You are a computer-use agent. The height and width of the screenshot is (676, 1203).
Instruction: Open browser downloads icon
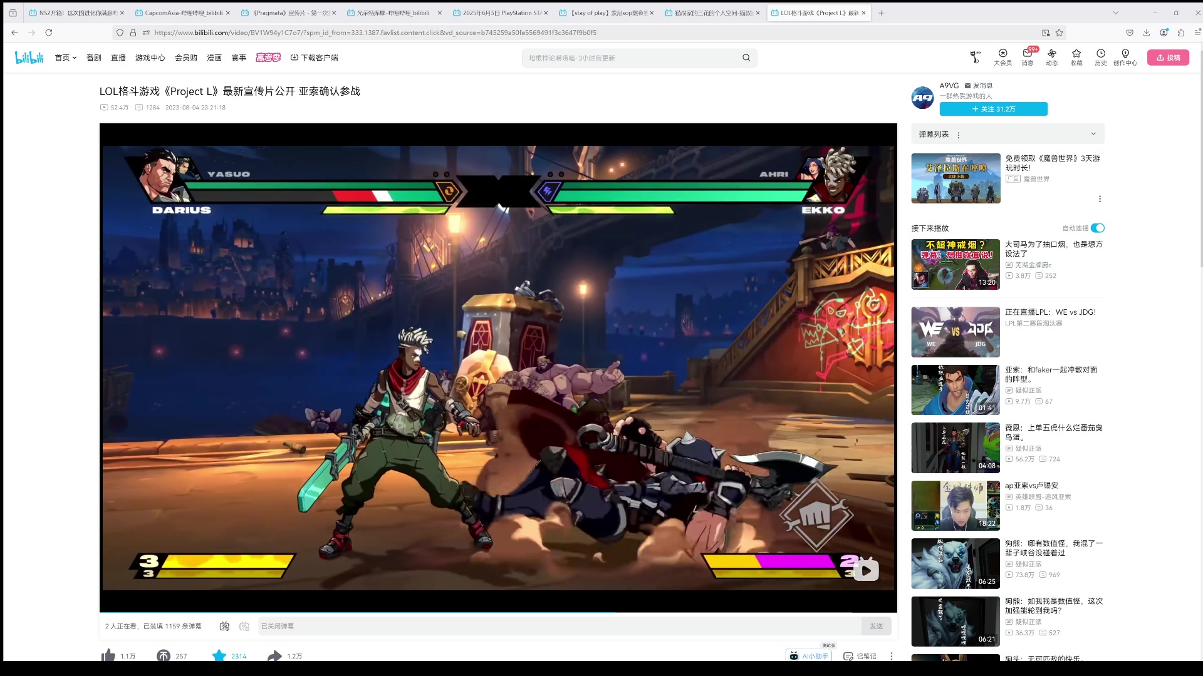pos(1147,33)
